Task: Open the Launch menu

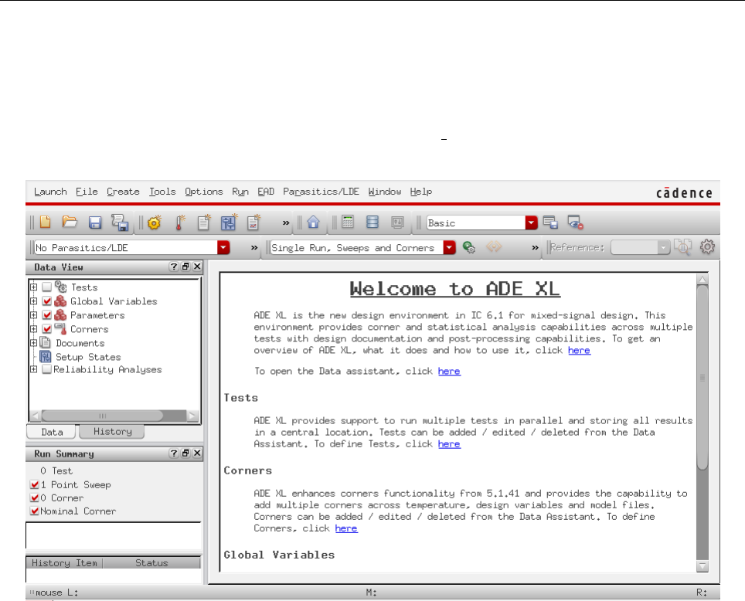Action: (x=50, y=192)
